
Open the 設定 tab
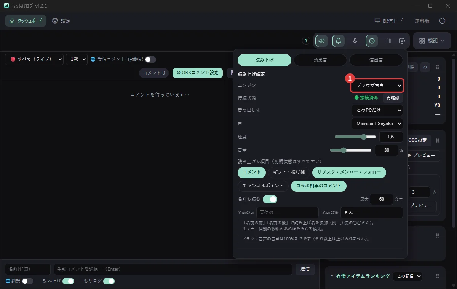coord(61,21)
